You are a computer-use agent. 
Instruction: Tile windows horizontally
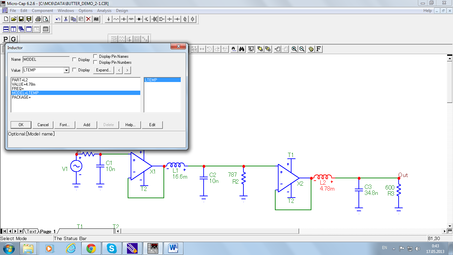click(6, 29)
